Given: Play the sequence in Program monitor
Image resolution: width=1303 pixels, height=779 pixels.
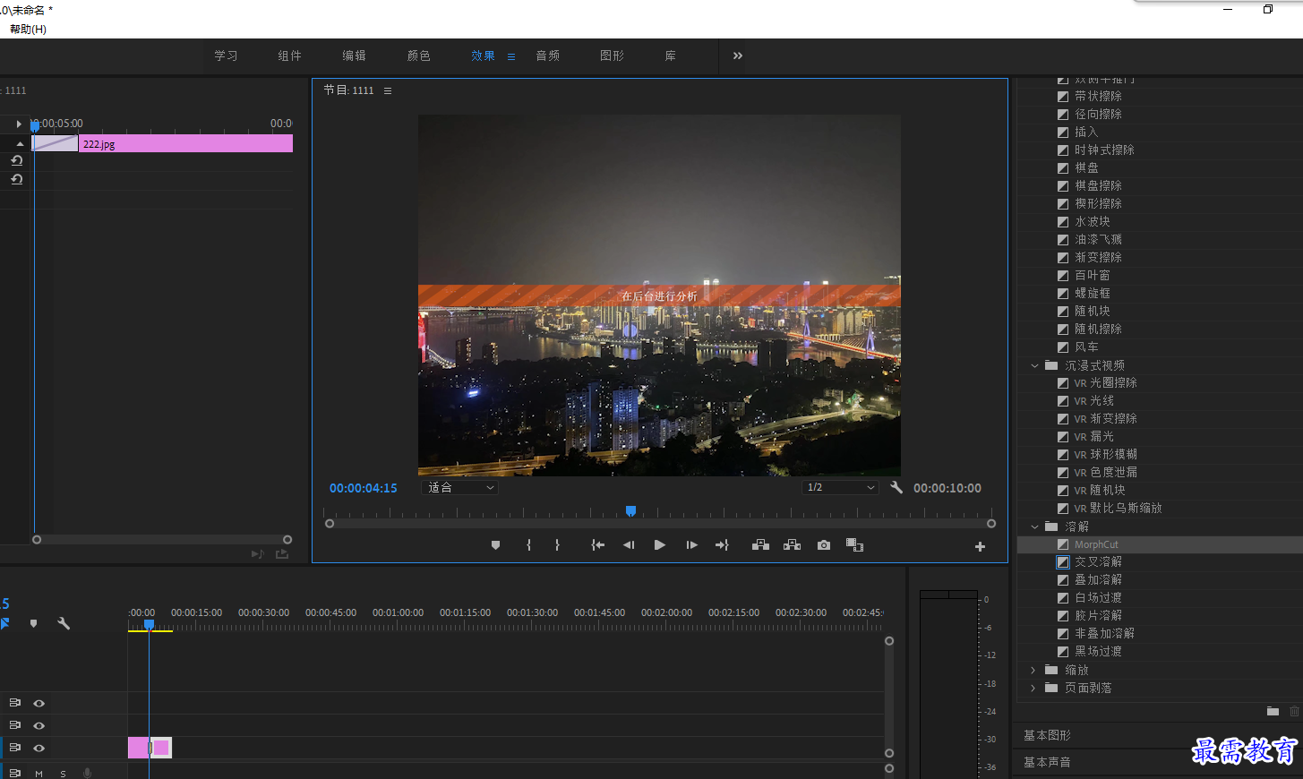Looking at the screenshot, I should (x=660, y=545).
